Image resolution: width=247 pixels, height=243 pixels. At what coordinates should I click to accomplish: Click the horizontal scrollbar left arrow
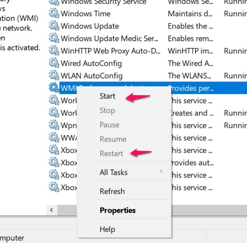[52, 210]
